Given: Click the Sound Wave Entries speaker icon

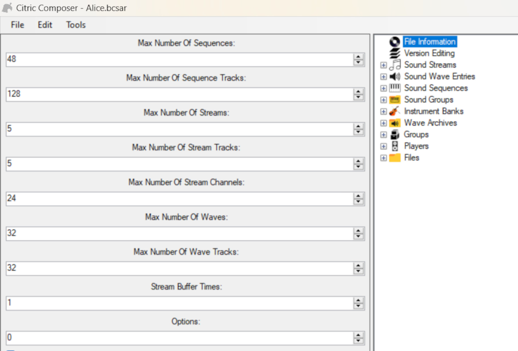Looking at the screenshot, I should [x=395, y=76].
